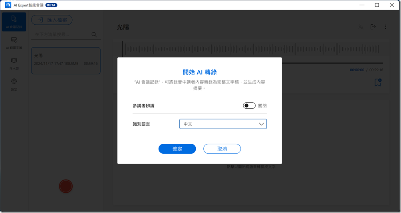
Task: Click the 點擊以開始將語音轉換成文字 hint text
Action: point(251,167)
